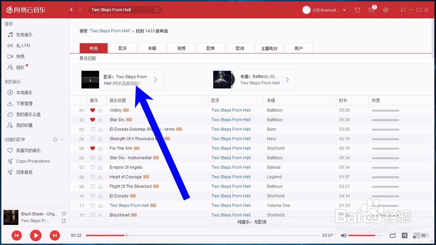Like Empire Of Angels
The width and height of the screenshot is (436, 245).
click(92, 167)
